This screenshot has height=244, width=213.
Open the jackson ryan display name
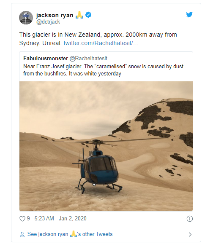[55, 15]
